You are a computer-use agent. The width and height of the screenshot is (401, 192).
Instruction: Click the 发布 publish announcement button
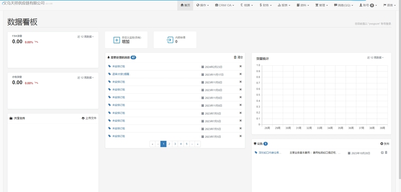[385, 144]
